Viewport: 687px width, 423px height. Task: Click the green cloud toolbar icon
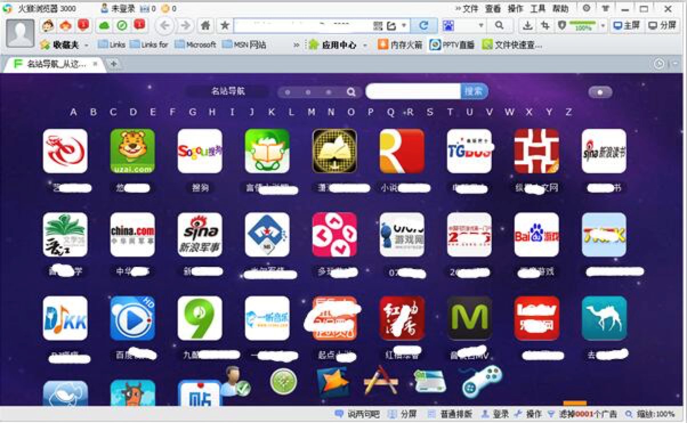coord(104,25)
